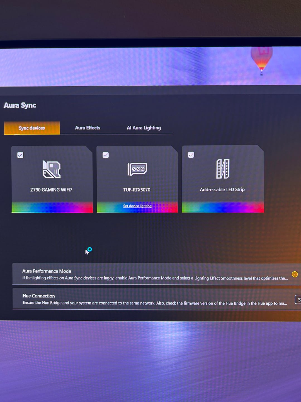Switch to the Aura Effects tab

tap(88, 128)
